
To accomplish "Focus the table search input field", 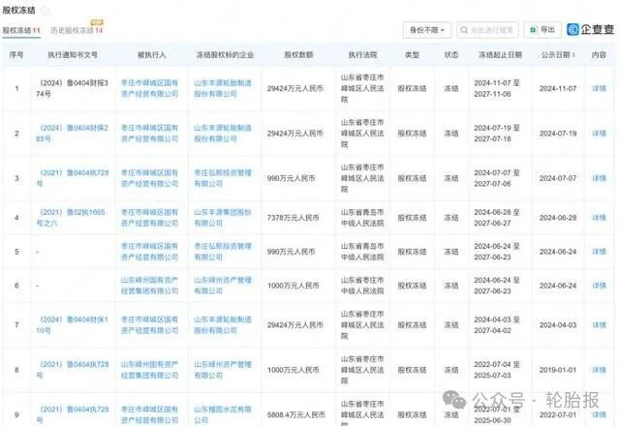I will click(487, 30).
